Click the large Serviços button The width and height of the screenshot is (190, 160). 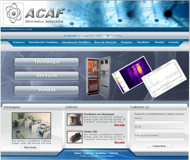(x=47, y=76)
